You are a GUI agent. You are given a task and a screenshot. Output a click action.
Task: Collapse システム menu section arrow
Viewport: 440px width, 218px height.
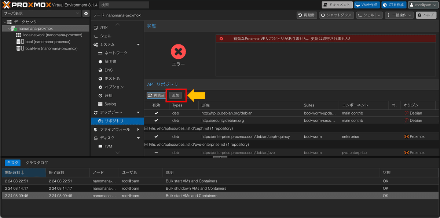[x=138, y=44]
